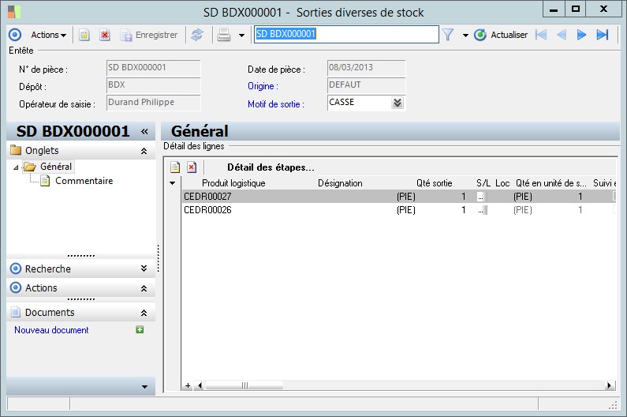Screen dimensions: 627x417
Task: Delete the record using the toolbar red X icon
Action: click(105, 36)
